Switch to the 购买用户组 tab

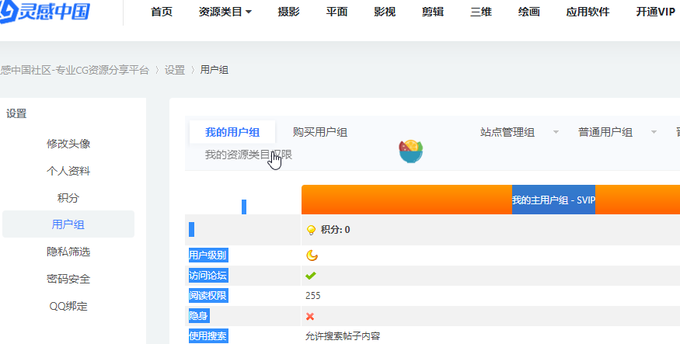coord(320,132)
